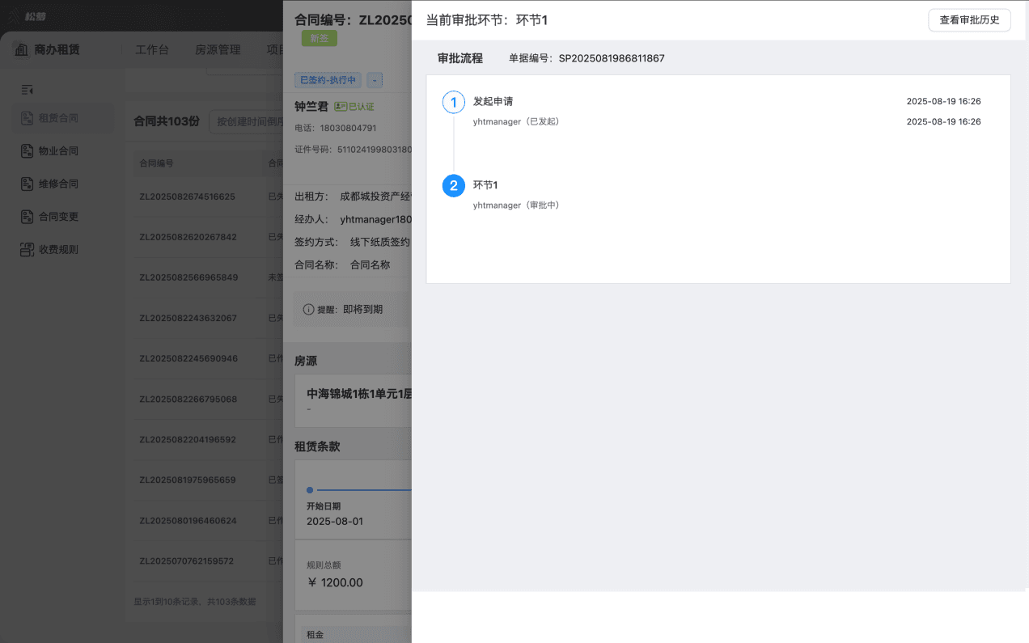Screen dimensions: 1029x643
Task: Click yhtmanager（审批中）entry
Action: point(516,205)
